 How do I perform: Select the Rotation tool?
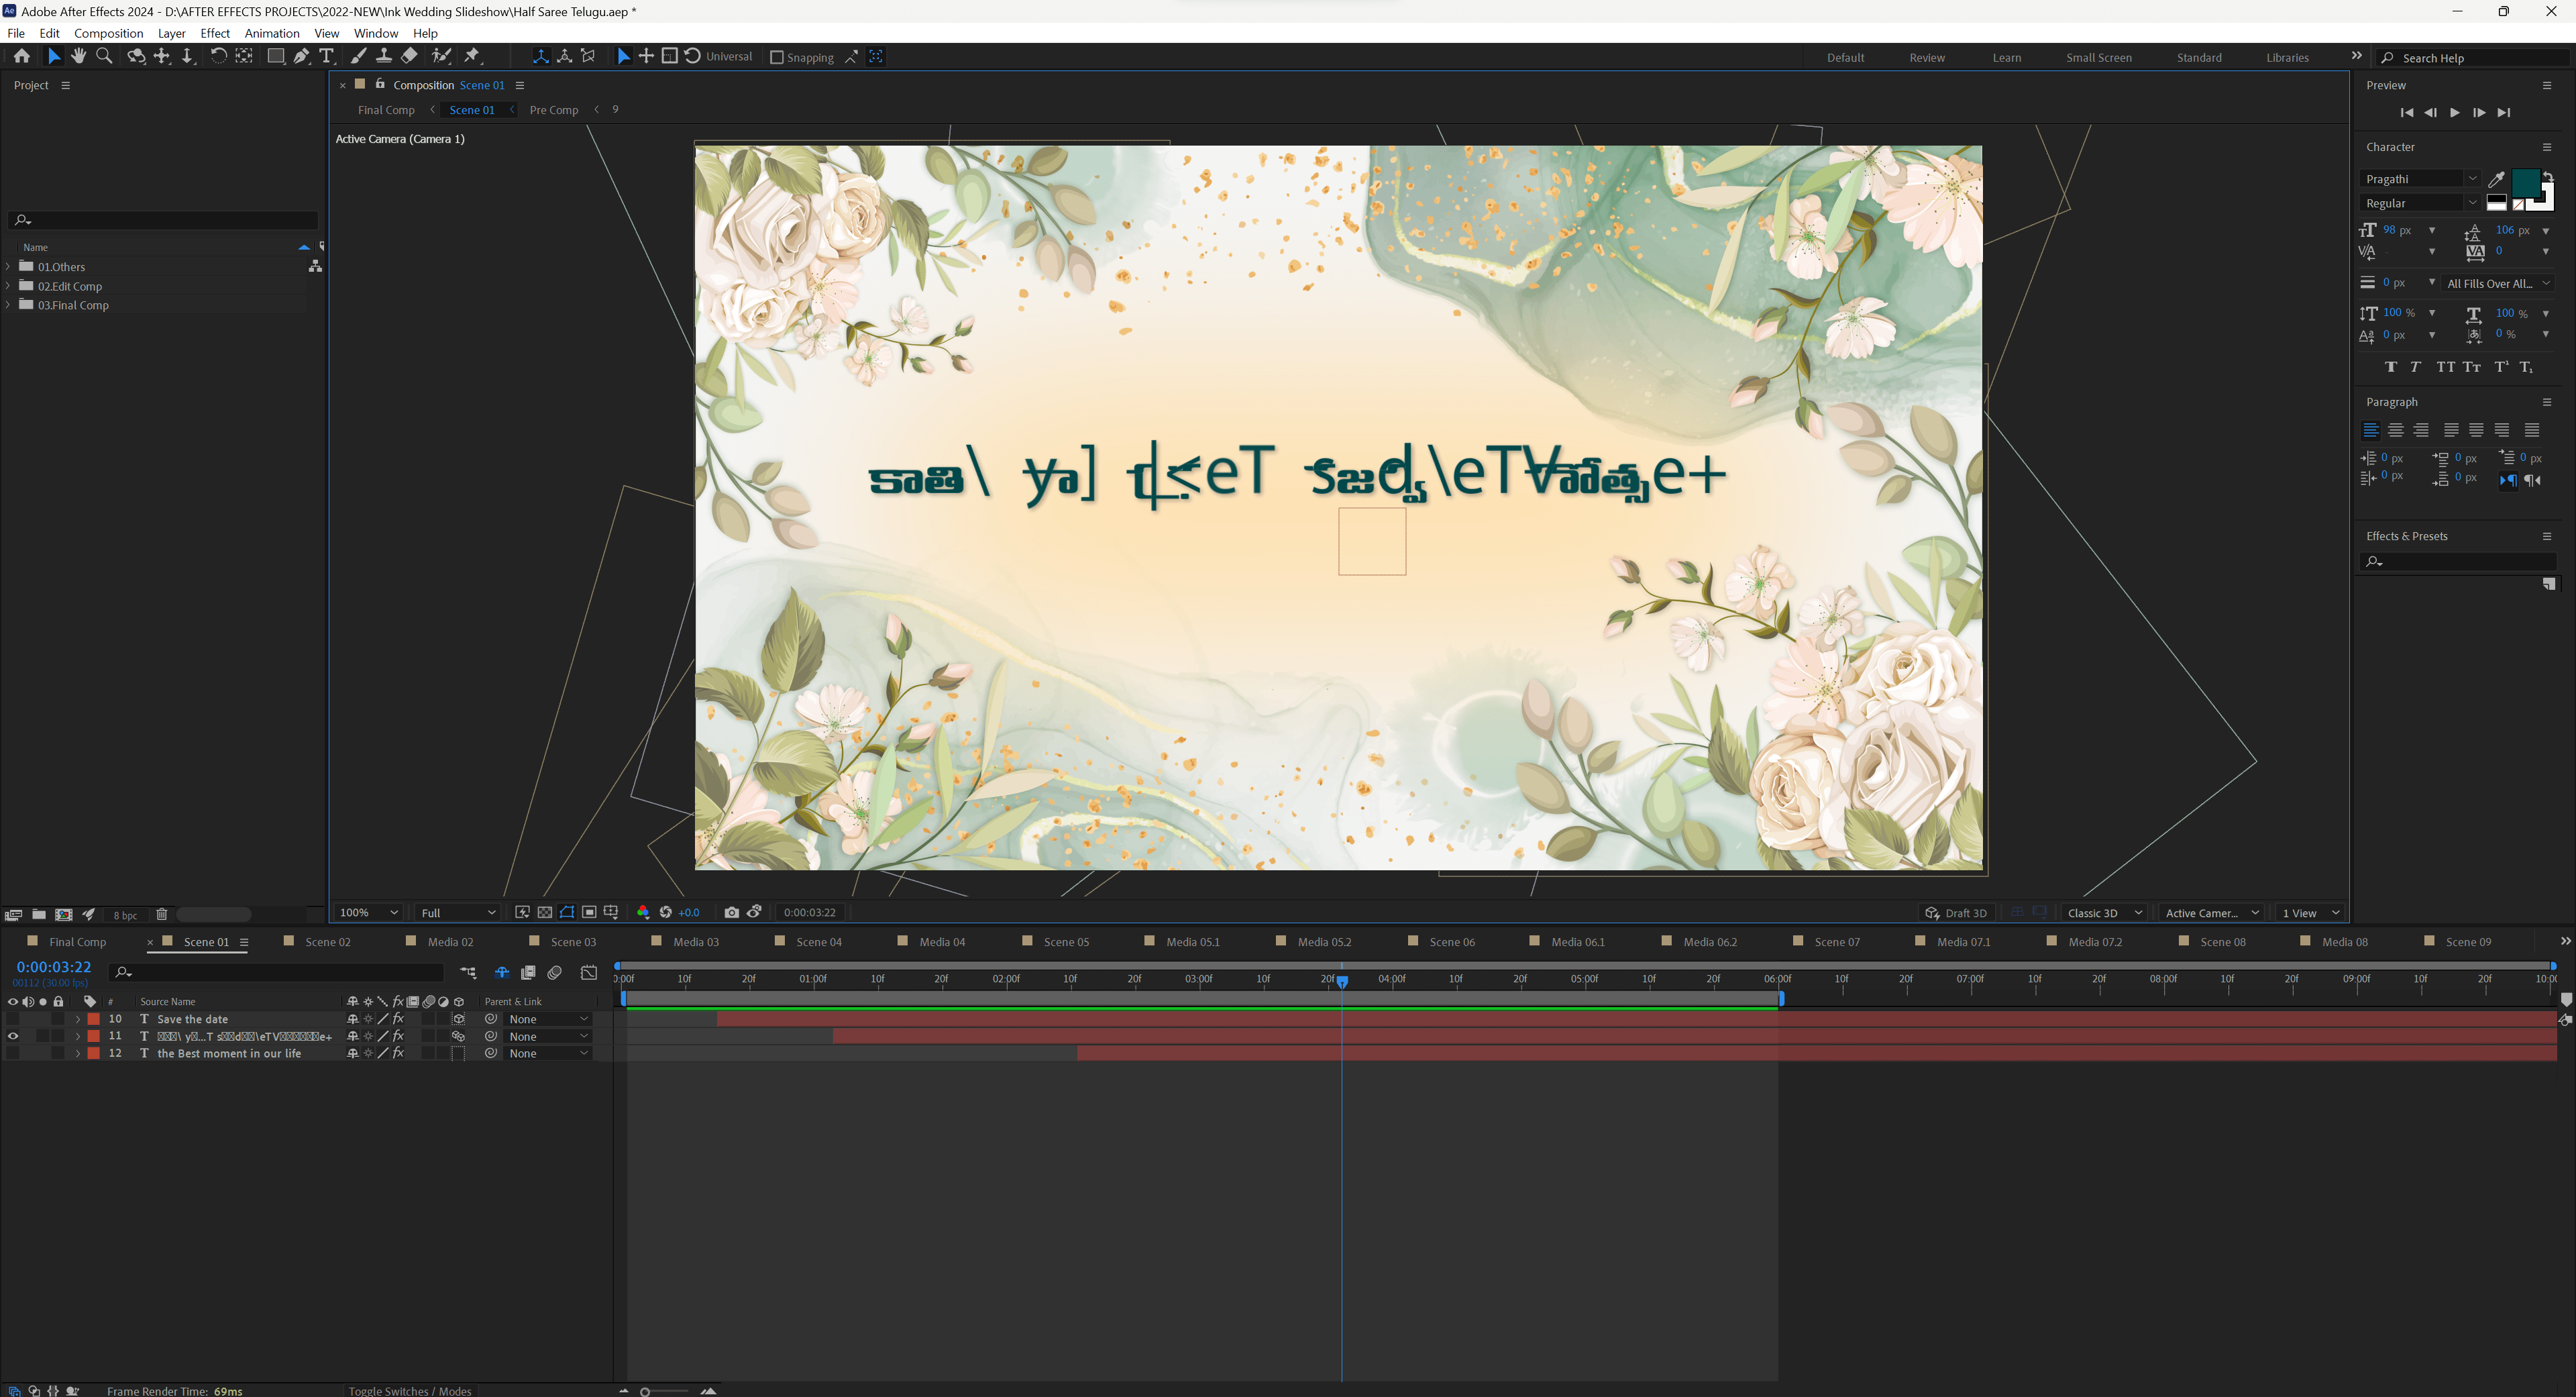point(218,56)
